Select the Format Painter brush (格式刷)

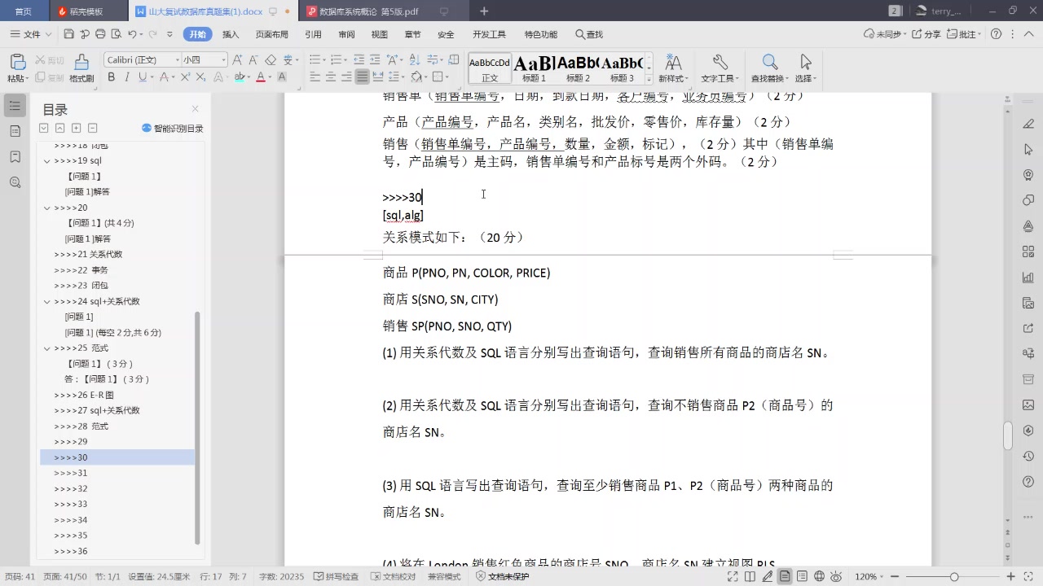(81, 68)
